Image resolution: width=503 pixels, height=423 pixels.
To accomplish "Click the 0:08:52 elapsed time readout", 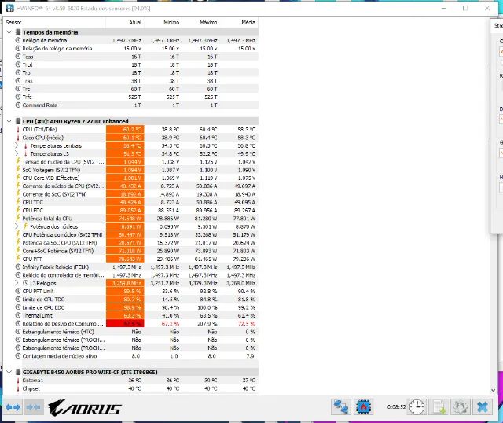I will 396,407.
